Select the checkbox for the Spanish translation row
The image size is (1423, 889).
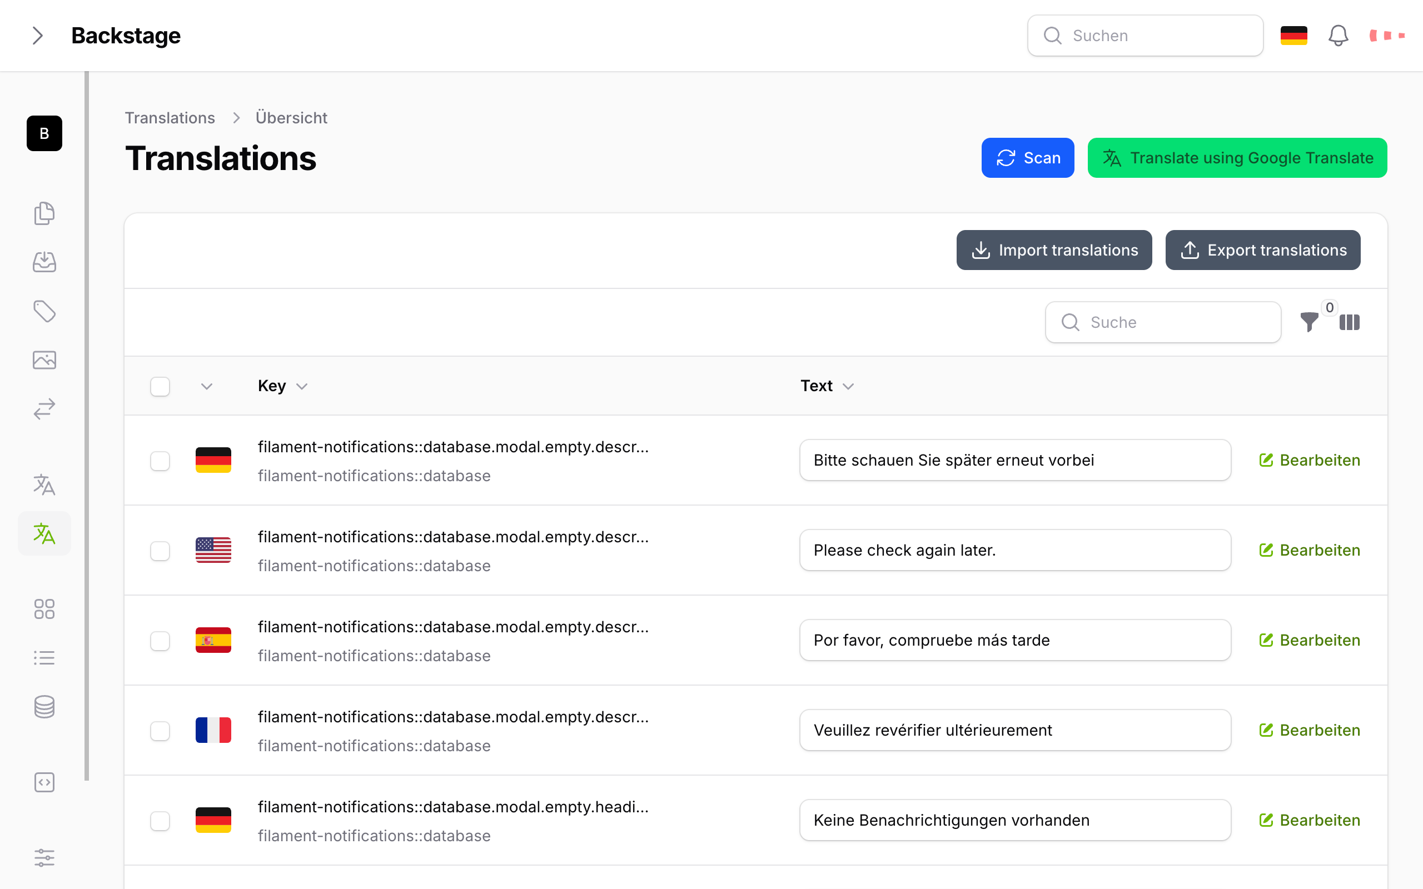coord(160,640)
